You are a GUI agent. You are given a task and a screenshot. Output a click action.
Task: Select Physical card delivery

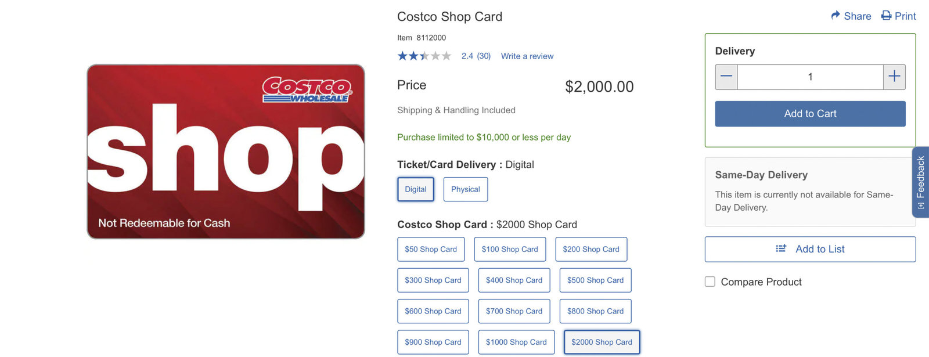(465, 189)
